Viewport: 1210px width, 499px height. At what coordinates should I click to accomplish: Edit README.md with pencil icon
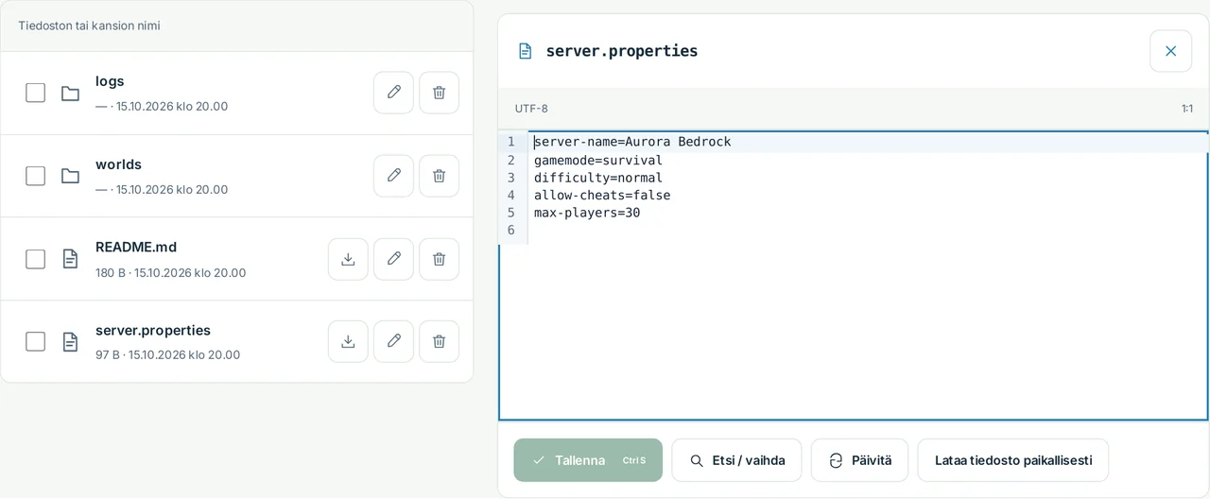click(x=393, y=259)
